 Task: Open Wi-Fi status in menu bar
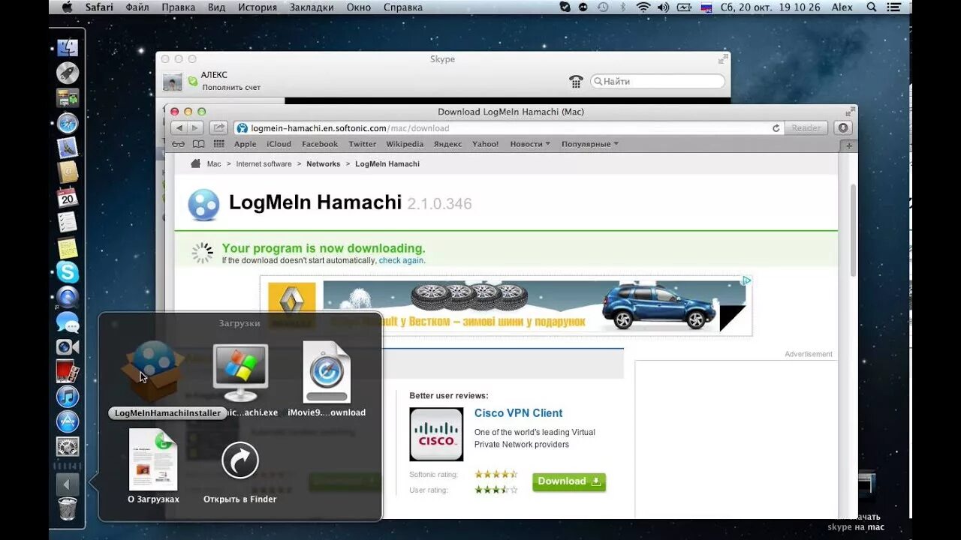click(x=643, y=7)
